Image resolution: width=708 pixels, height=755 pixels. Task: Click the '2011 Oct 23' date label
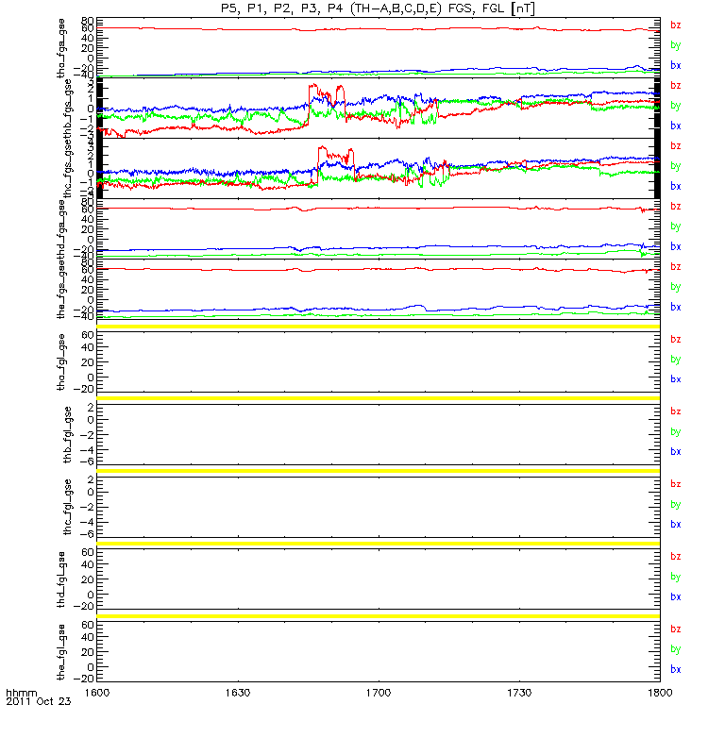(x=39, y=701)
